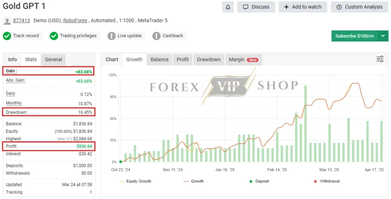Open the Margin chart tab
This screenshot has height=199, width=391.
coord(243,59)
